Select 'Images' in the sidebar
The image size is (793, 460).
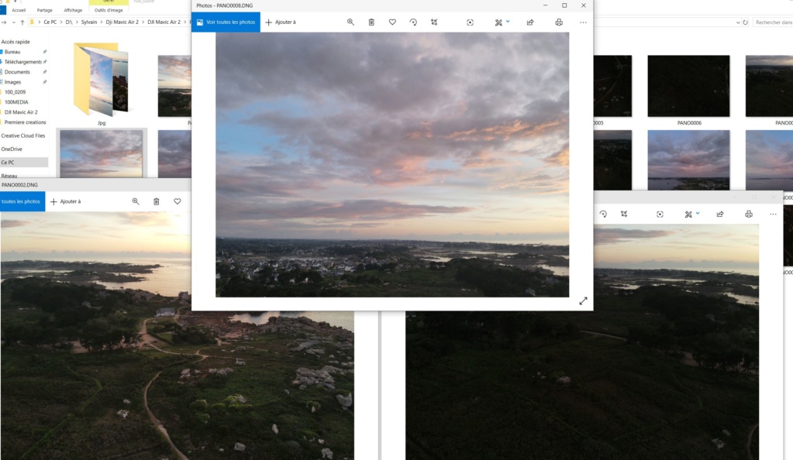tap(12, 82)
